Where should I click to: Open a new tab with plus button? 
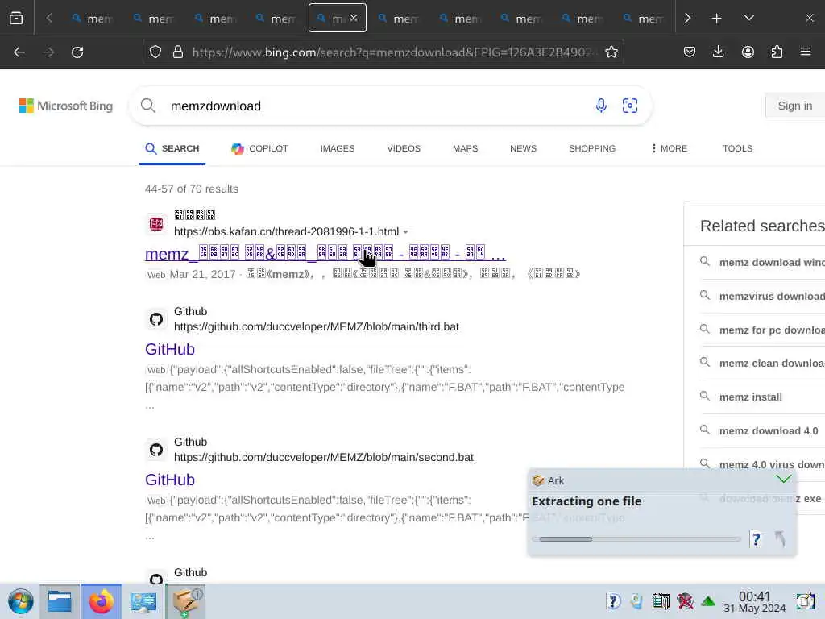coord(716,18)
